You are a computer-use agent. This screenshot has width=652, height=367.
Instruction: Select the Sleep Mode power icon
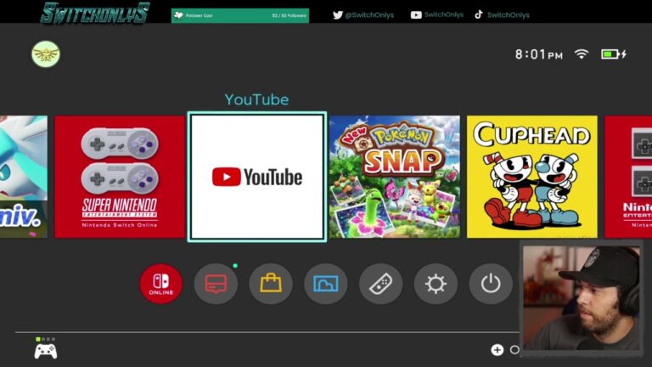491,284
